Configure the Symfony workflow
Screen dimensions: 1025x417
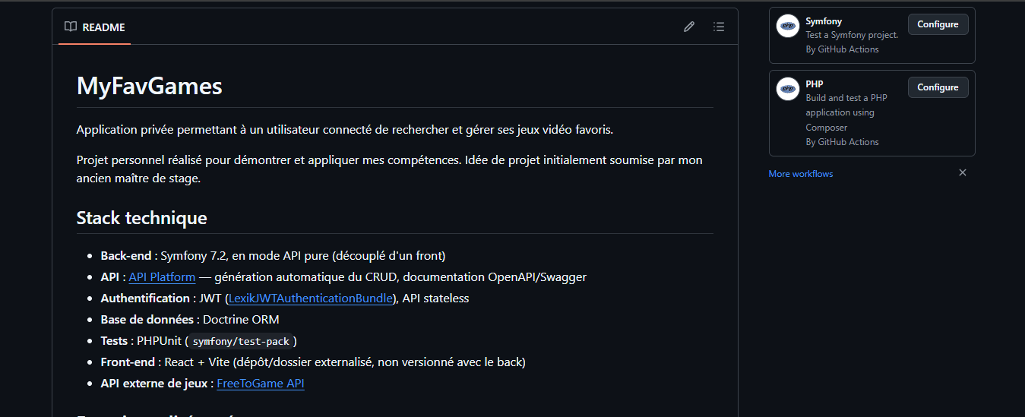[x=938, y=24]
